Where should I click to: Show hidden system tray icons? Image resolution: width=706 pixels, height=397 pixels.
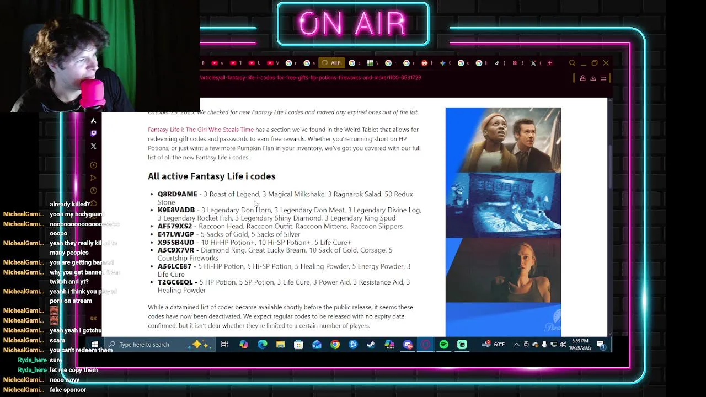point(517,345)
